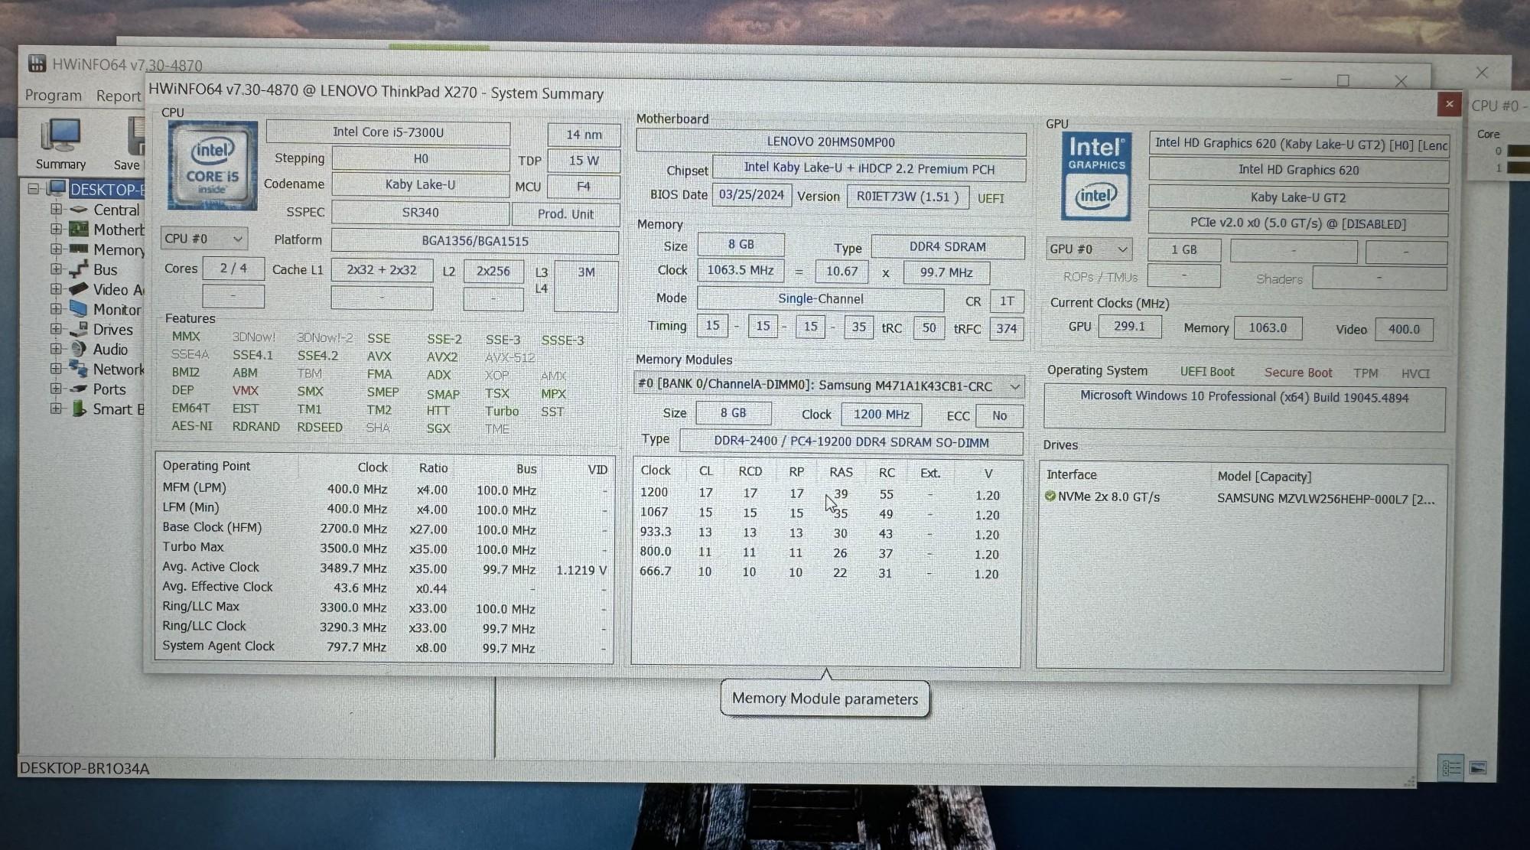Click the SAMSUNG MZVLW256HEHP drive entry
This screenshot has height=850, width=1530.
1326,499
